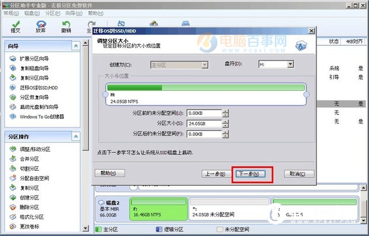Viewport: 369px width, 236px height.
Task: Adjust the 分区前的未分配空间 spinner
Action: [225, 113]
